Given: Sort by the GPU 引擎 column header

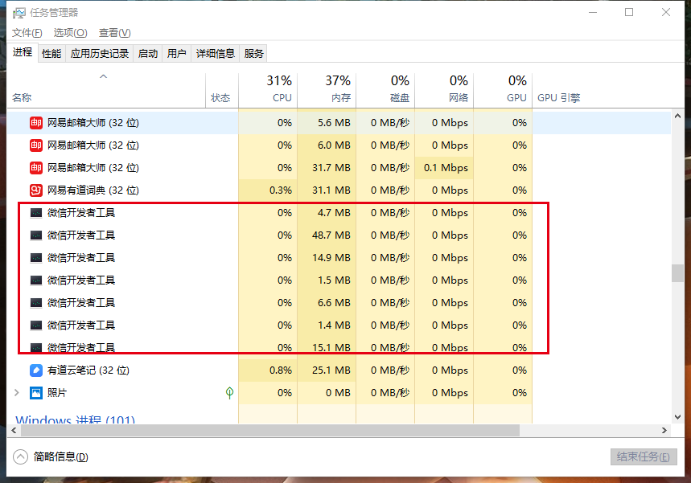Looking at the screenshot, I should click(559, 98).
